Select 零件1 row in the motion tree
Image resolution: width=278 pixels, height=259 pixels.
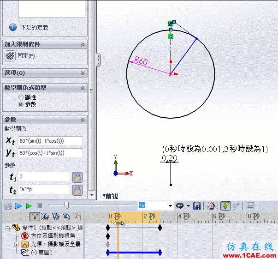(x=52, y=228)
